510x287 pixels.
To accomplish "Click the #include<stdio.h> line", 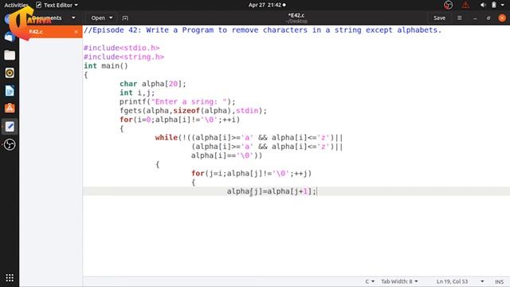I will [x=121, y=48].
